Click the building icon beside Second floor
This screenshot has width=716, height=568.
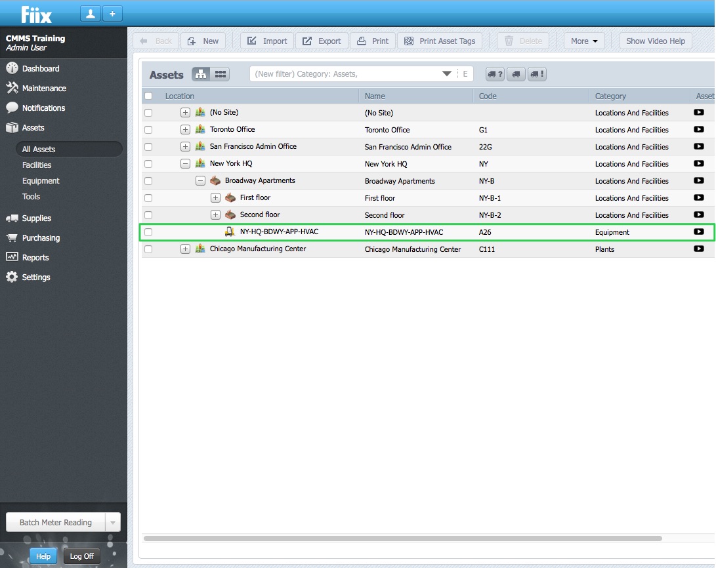point(230,214)
